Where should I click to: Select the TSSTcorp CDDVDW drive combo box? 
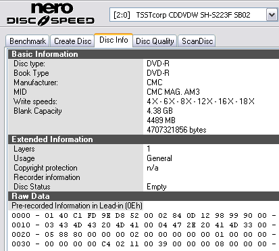click(x=193, y=15)
